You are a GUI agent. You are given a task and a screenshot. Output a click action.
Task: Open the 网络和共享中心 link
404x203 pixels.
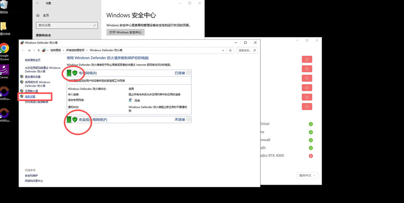coord(34,181)
